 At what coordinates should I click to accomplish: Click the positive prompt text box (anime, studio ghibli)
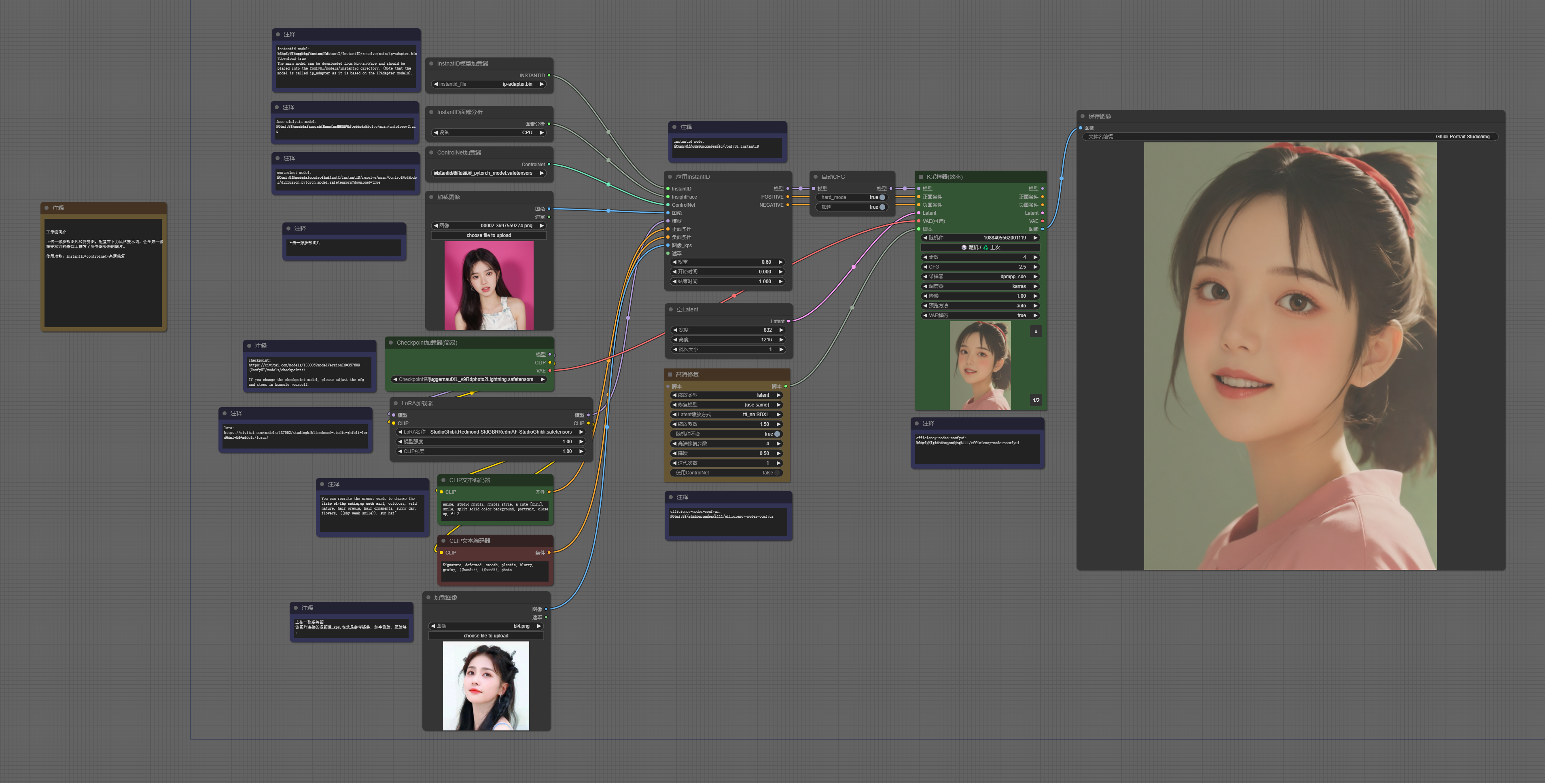[495, 511]
